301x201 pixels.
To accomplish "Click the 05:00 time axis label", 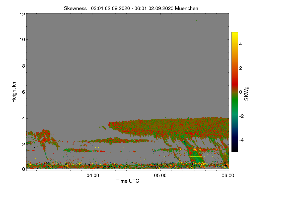I will (x=161, y=176).
